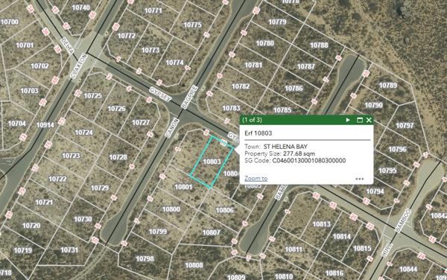Click parcel 10806 on the map
The width and height of the screenshot is (447, 280).
pyautogui.click(x=225, y=210)
